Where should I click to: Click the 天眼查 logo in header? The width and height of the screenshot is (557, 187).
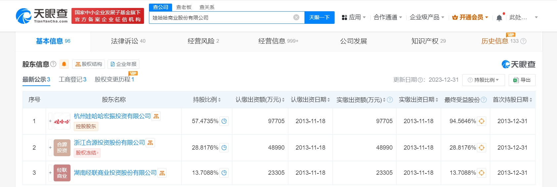coord(42,16)
